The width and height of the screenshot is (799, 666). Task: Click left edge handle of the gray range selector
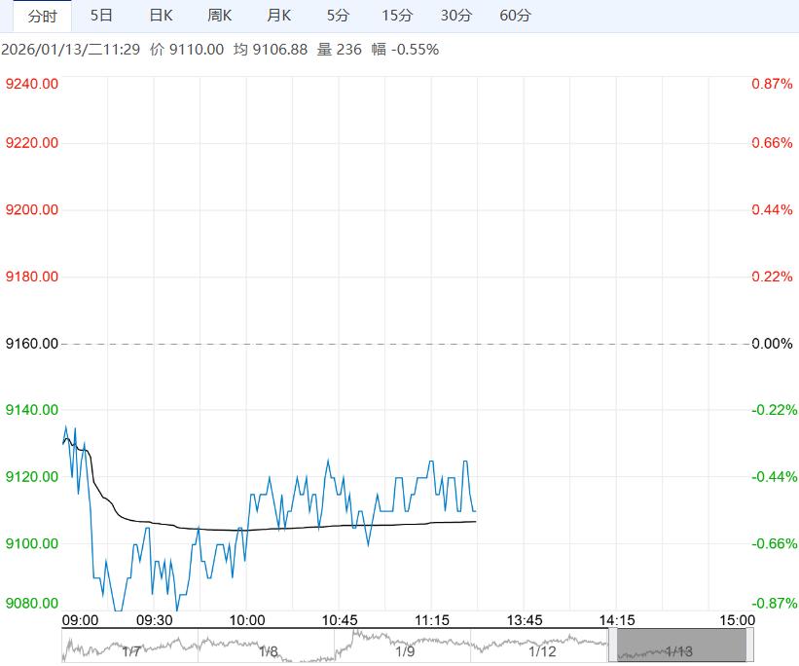tap(613, 647)
